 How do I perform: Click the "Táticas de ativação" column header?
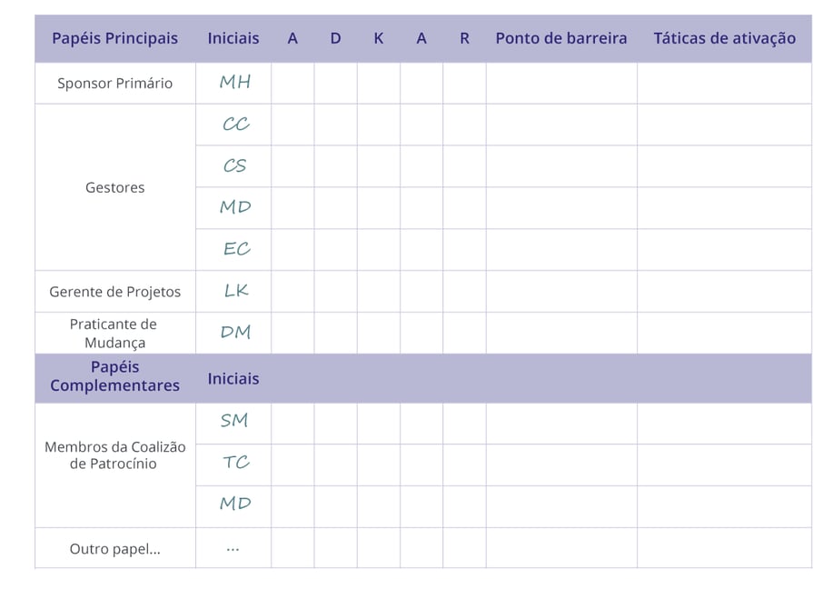point(724,38)
